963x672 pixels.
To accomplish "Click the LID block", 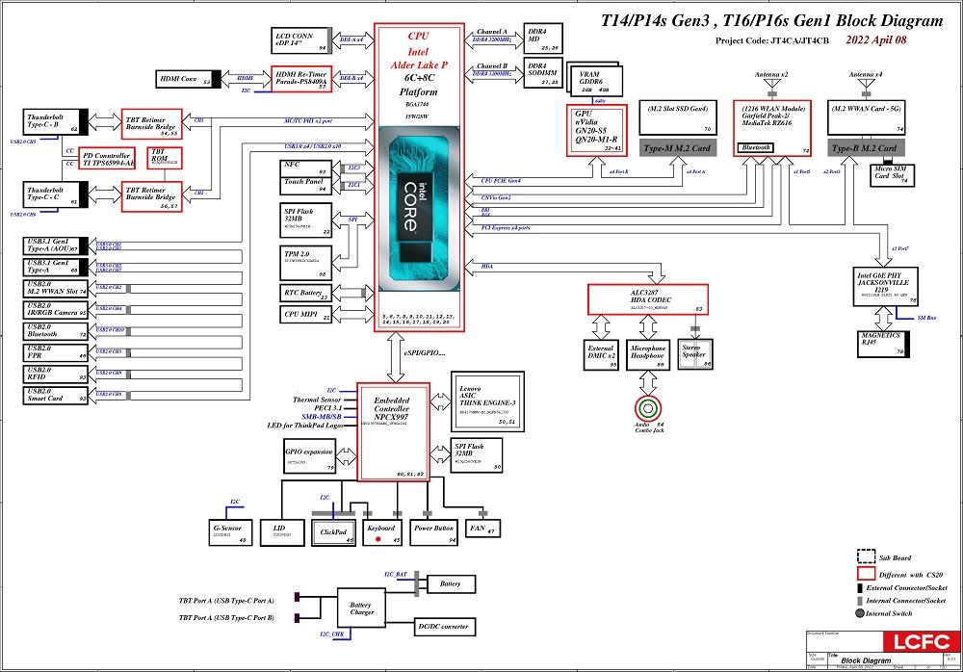I will [282, 532].
